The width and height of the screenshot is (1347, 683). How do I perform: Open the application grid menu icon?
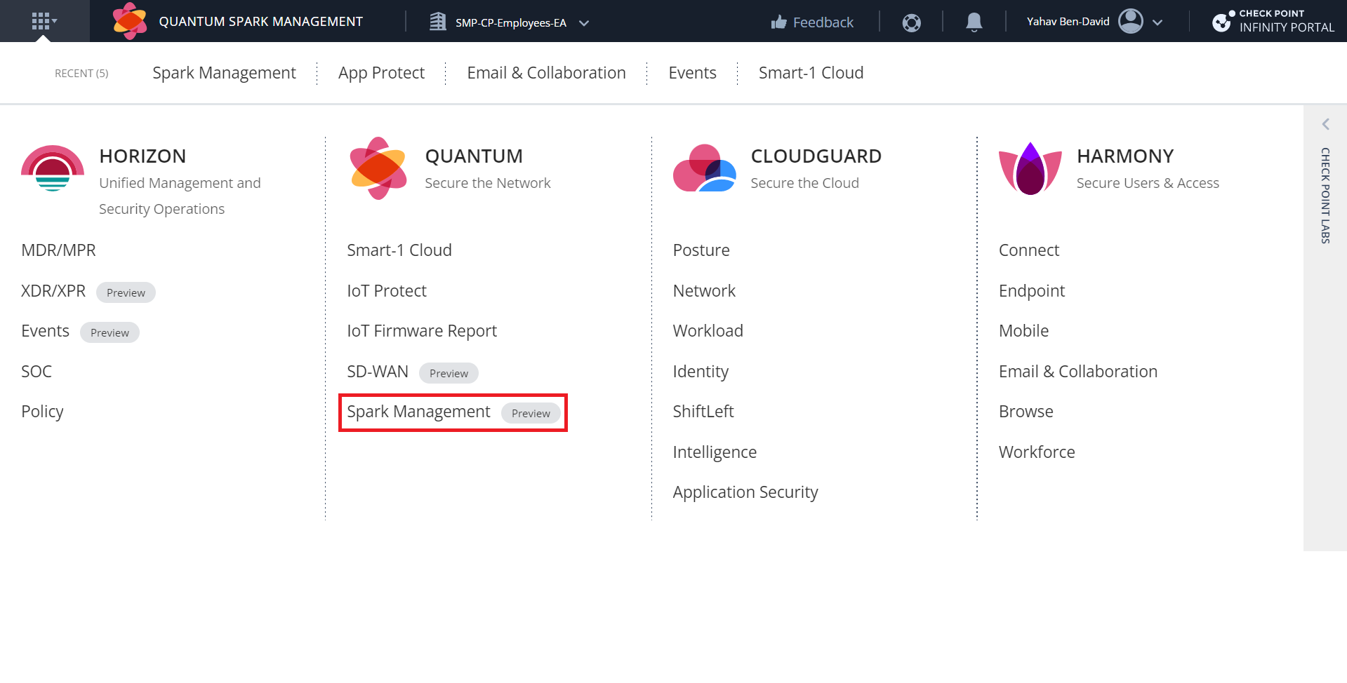coord(44,21)
